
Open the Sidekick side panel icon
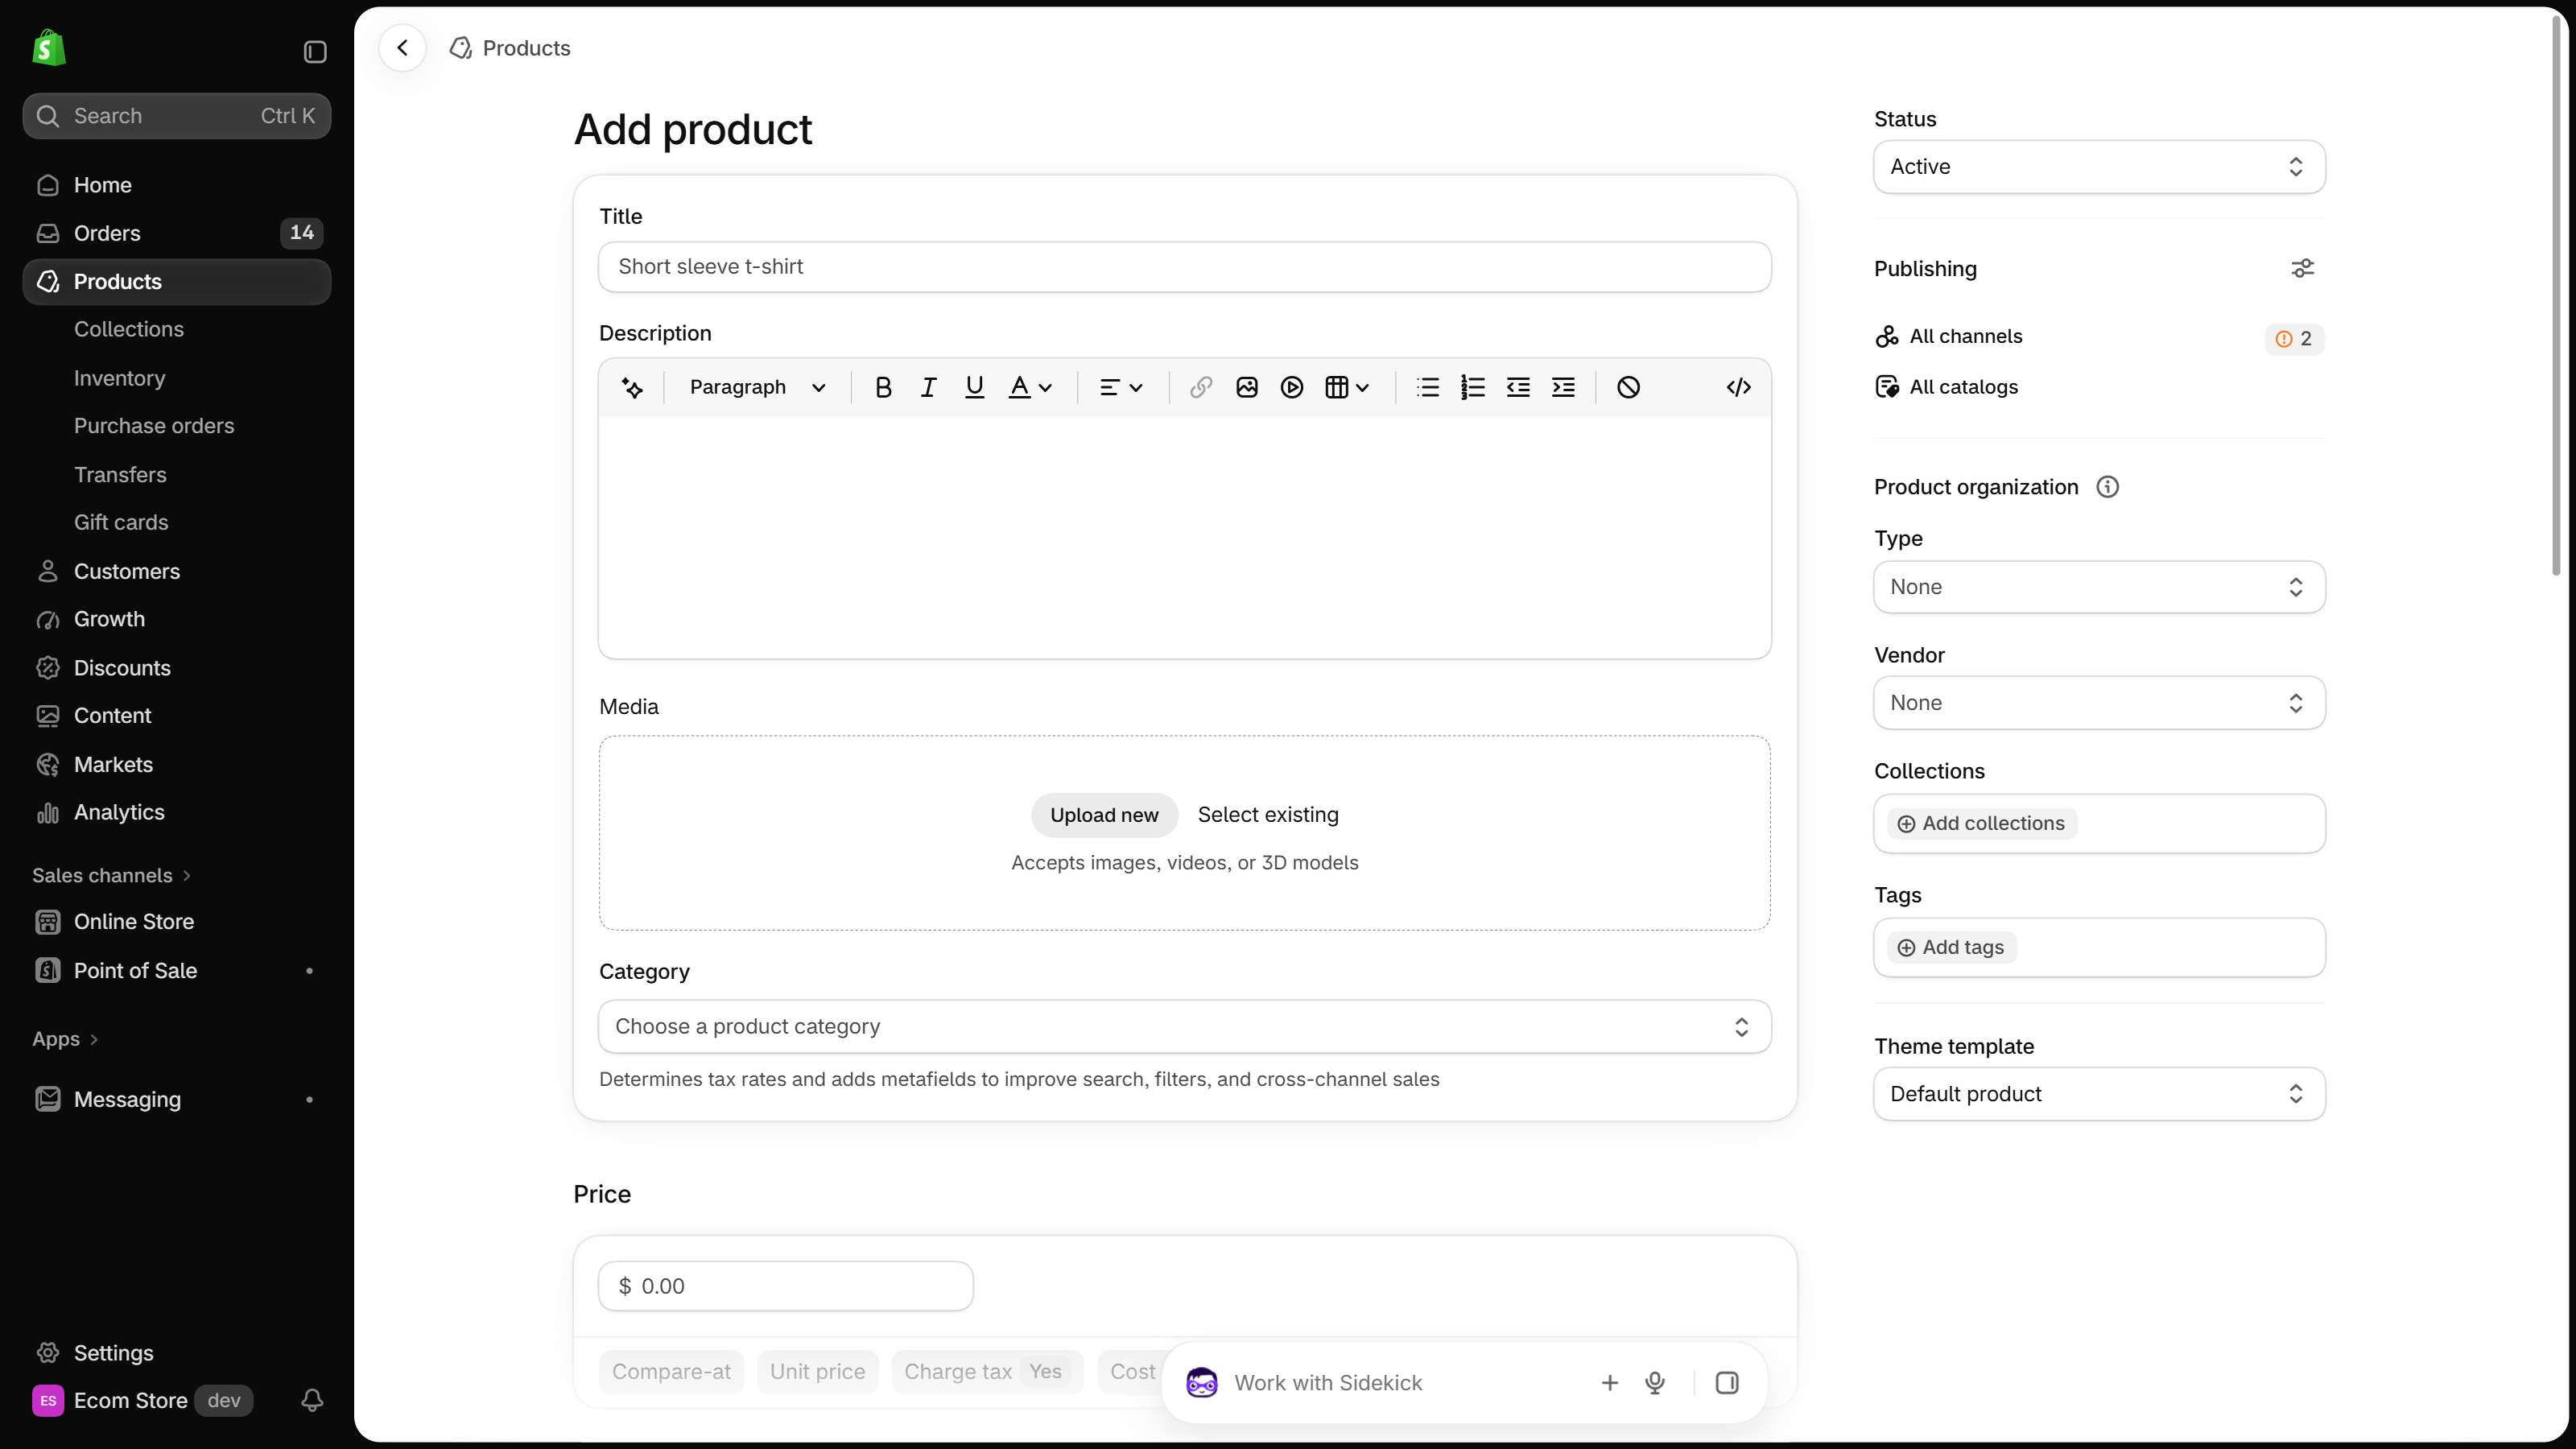point(1727,1383)
